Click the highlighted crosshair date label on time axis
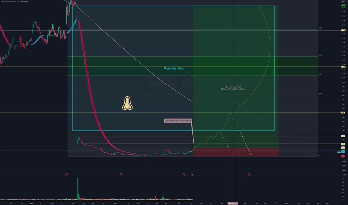 pos(233,203)
